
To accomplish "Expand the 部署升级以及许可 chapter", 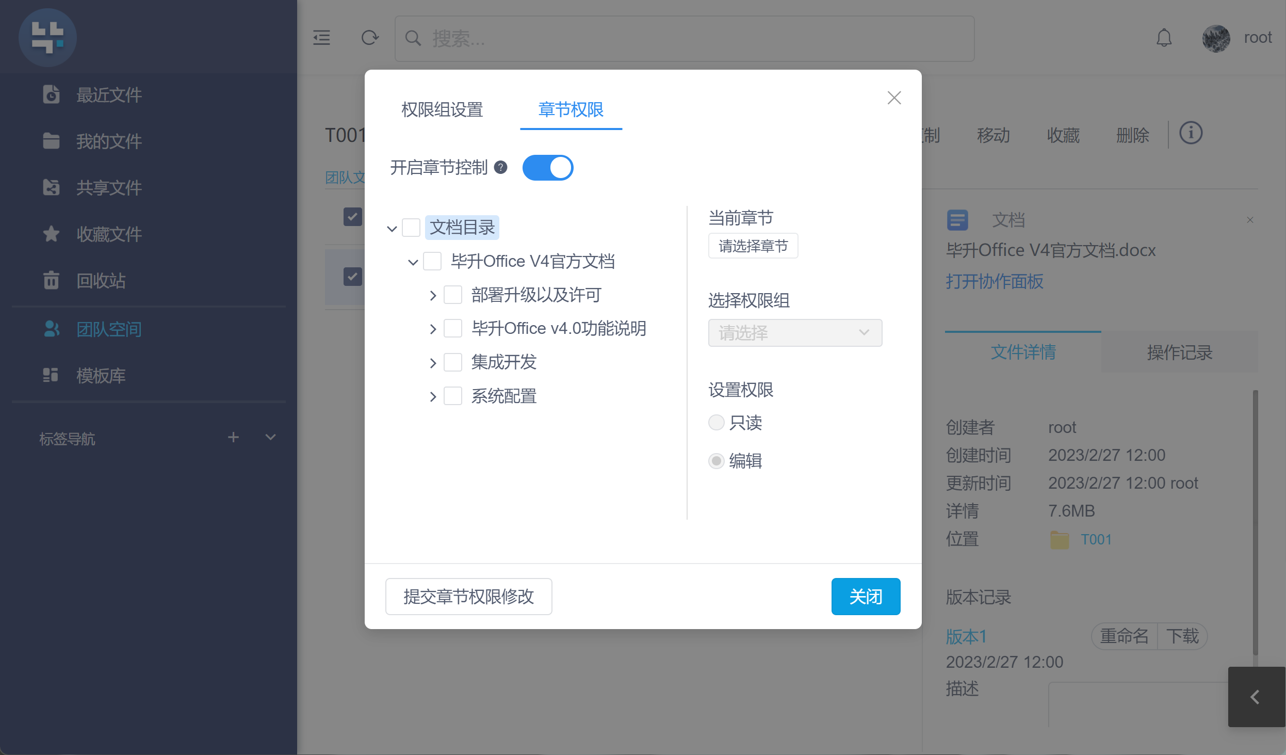I will click(x=433, y=296).
